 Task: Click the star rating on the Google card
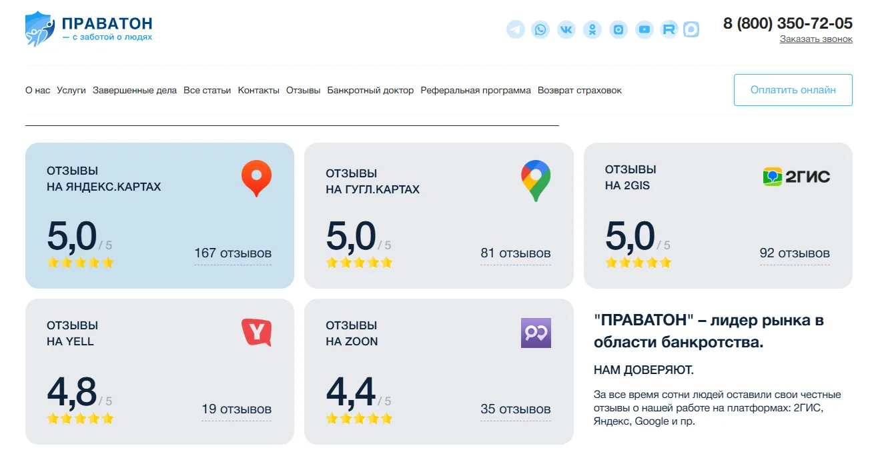pyautogui.click(x=360, y=263)
